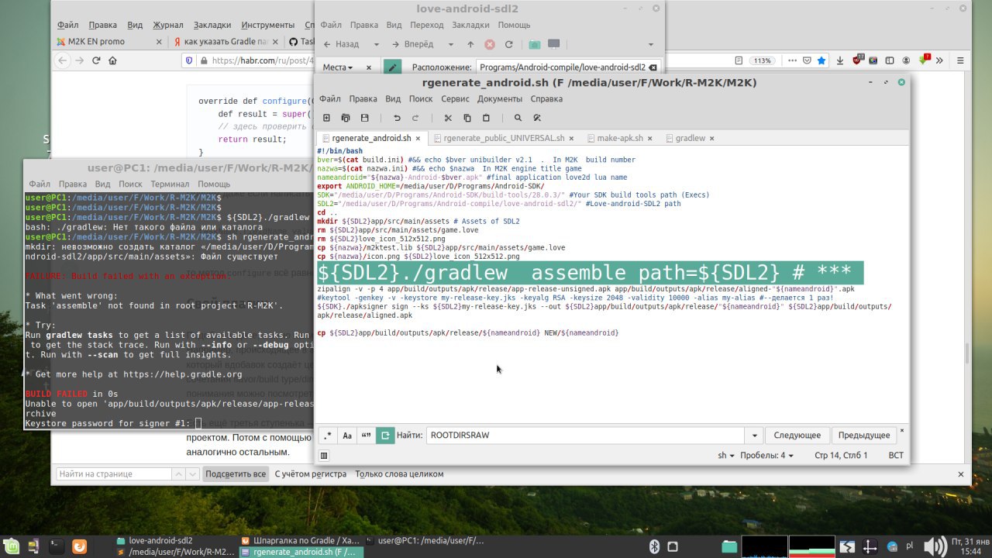Redo the edit in the editor toolbar
The image size is (992, 558).
tap(415, 118)
